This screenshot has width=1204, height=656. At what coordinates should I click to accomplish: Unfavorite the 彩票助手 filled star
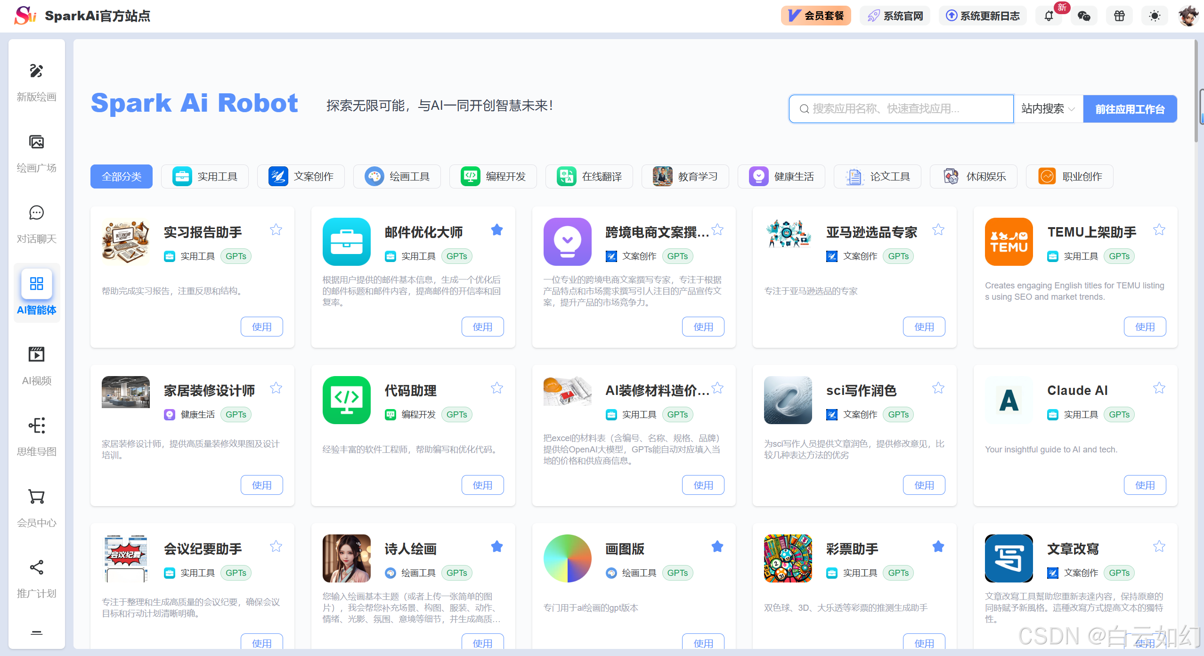click(x=938, y=547)
